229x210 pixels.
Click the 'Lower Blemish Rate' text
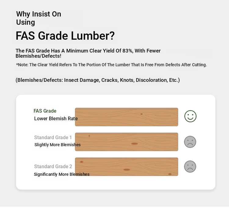[x=56, y=118]
